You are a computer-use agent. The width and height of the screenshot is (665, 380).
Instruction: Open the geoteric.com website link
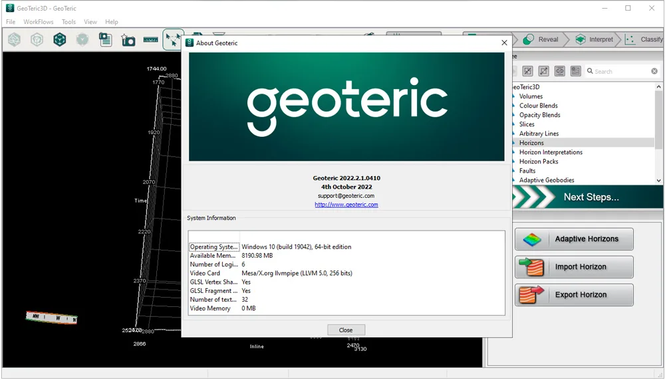coord(346,205)
